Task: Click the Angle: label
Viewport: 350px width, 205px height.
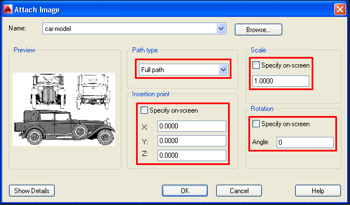Action: point(260,142)
